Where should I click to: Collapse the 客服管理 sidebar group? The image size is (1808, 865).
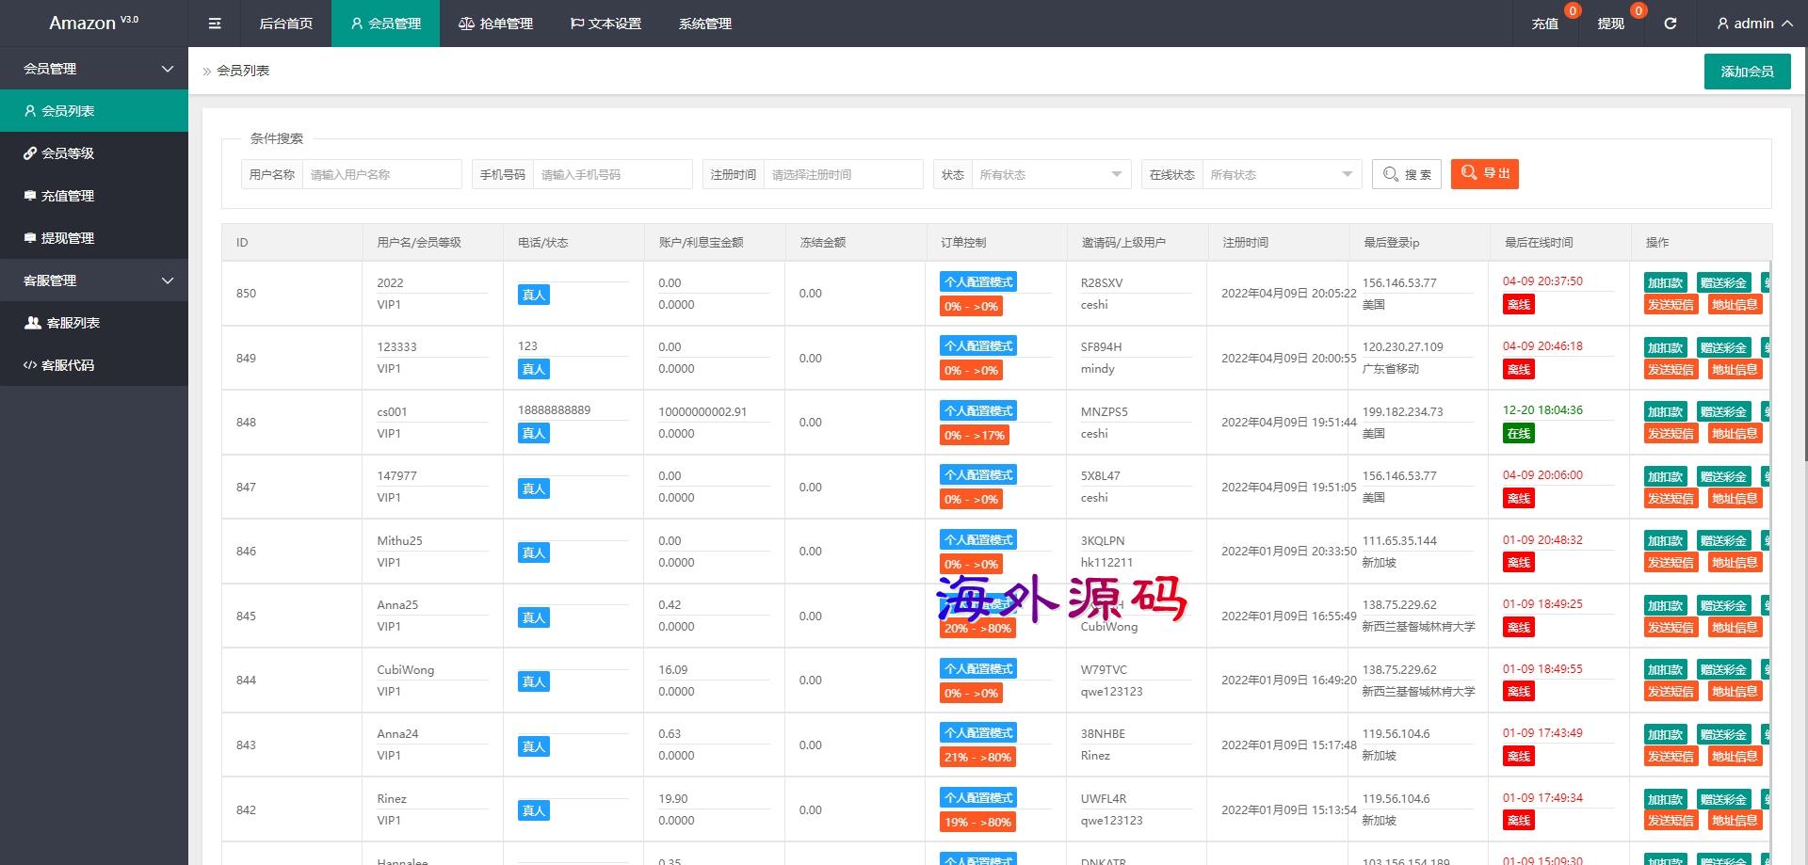pos(94,280)
